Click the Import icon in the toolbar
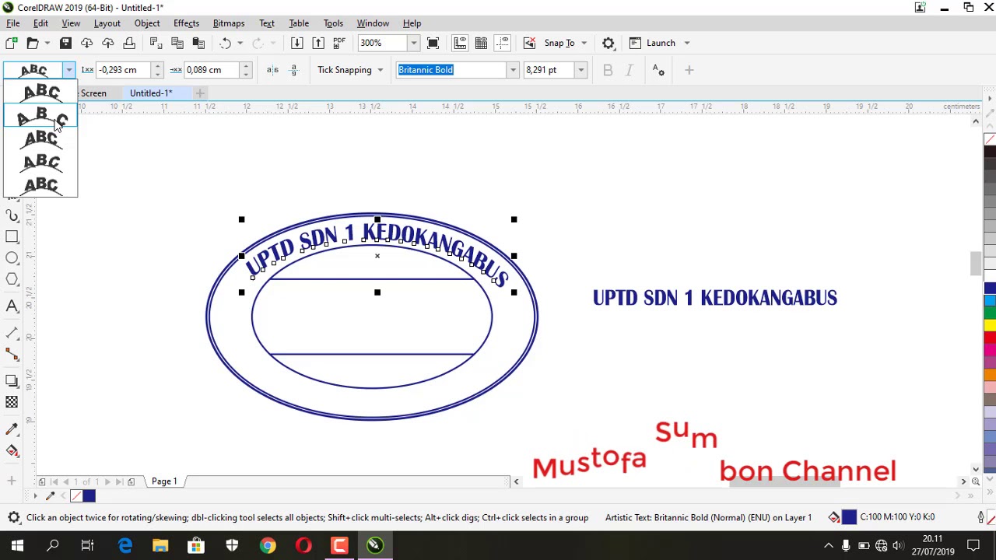The height and width of the screenshot is (560, 996). pos(296,43)
